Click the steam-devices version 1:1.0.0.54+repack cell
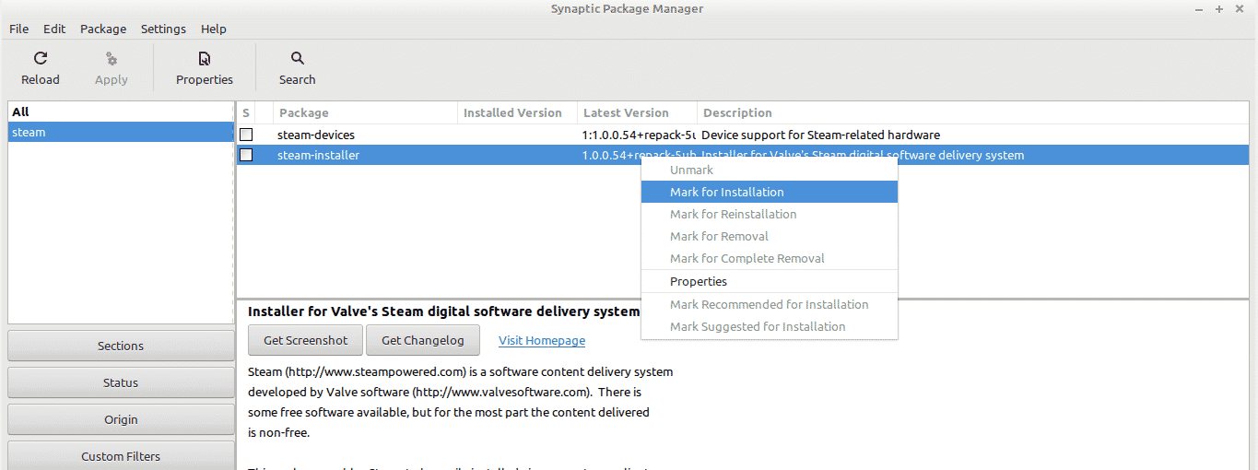1258x470 pixels. click(x=638, y=135)
